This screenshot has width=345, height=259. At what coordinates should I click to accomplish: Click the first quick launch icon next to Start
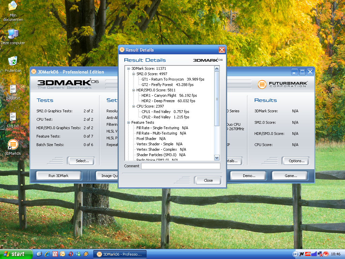click(39, 254)
